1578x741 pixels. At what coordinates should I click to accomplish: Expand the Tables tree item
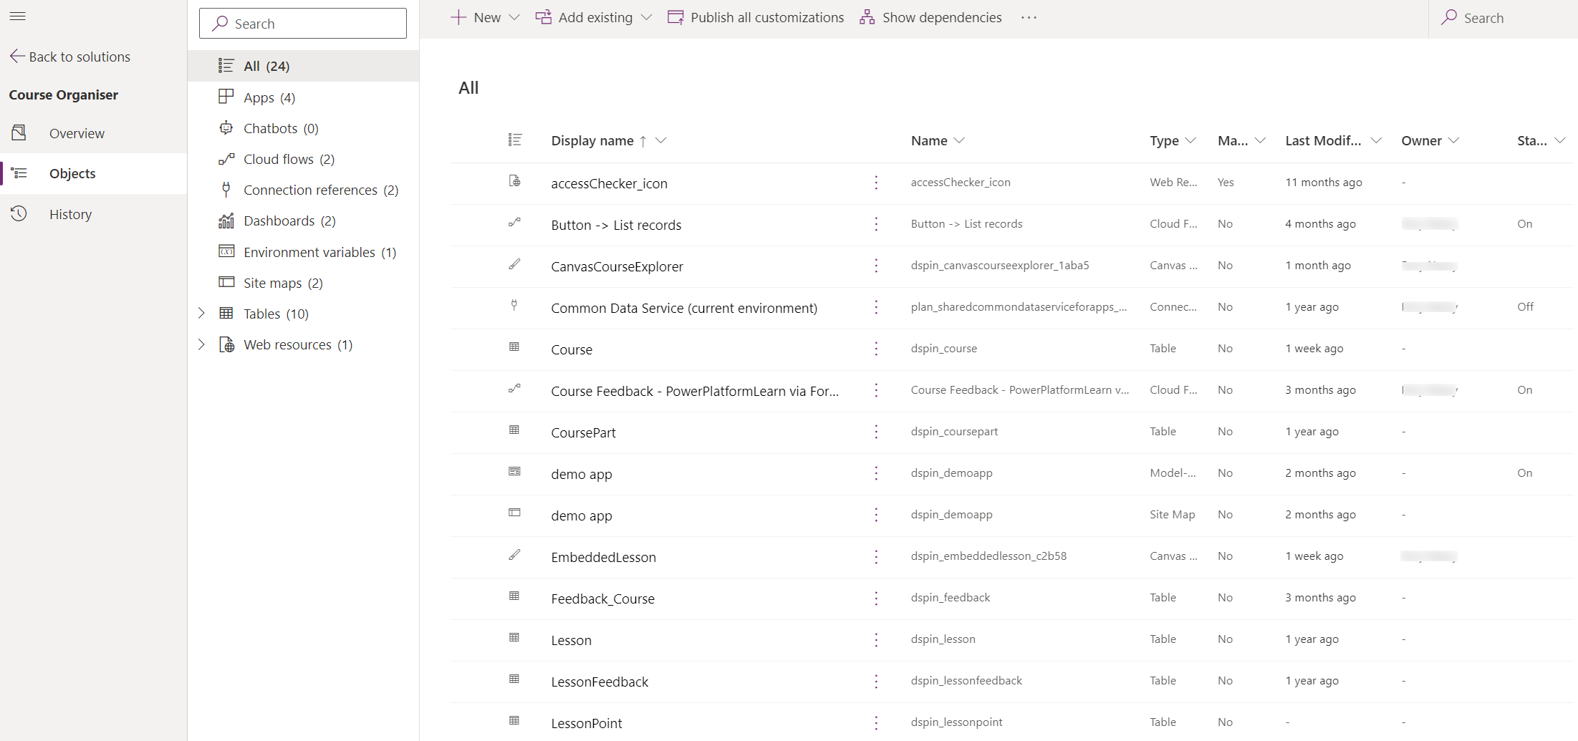click(201, 313)
